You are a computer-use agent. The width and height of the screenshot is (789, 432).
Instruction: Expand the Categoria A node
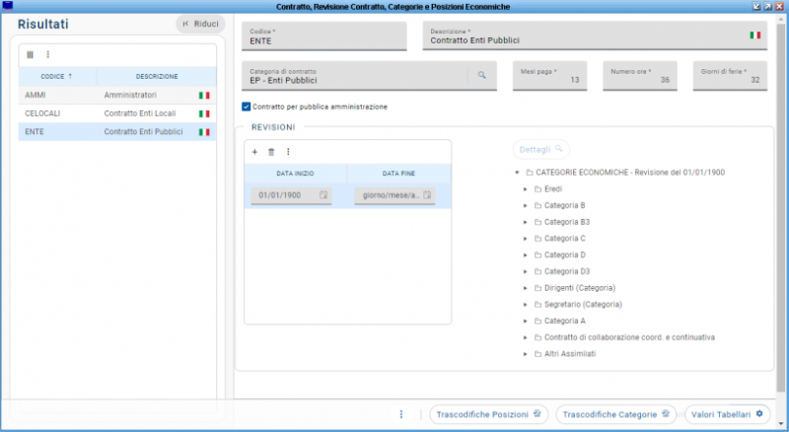pos(525,322)
